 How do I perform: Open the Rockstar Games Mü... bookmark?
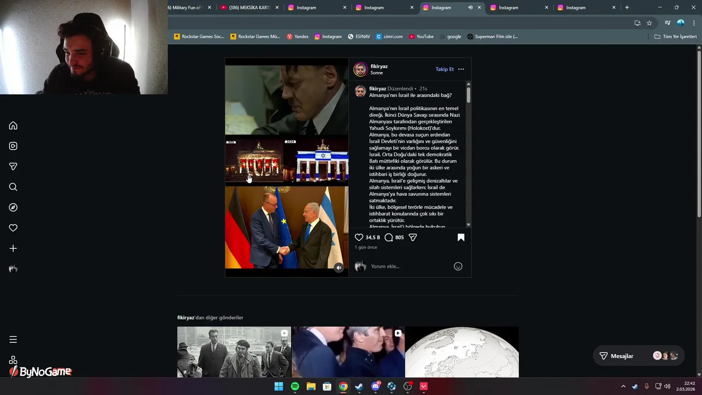(255, 37)
